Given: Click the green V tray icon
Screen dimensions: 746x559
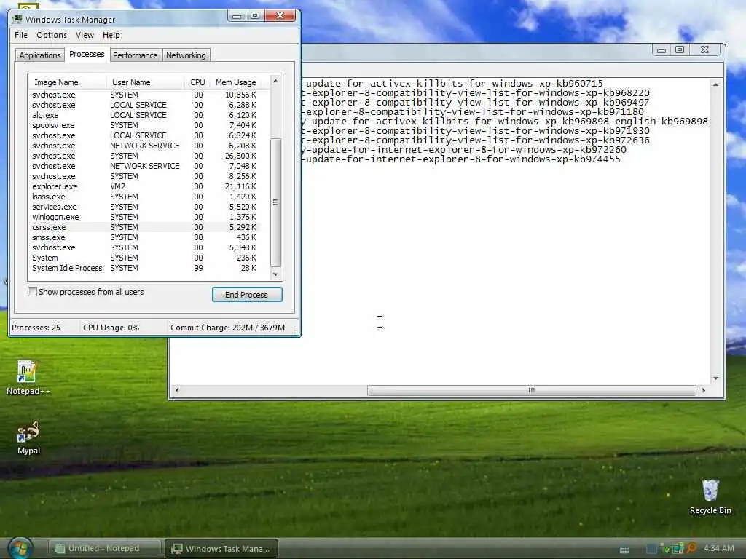Looking at the screenshot, I should tap(667, 549).
